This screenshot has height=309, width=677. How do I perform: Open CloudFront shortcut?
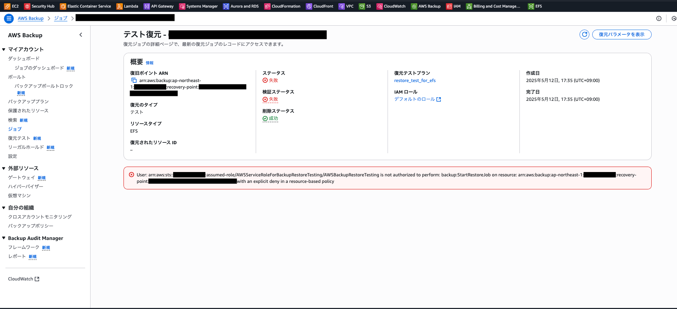point(319,6)
